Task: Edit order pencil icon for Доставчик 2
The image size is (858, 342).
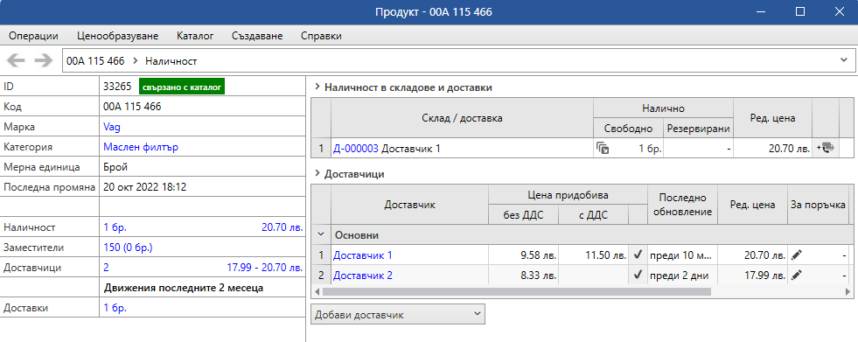Action: 797,276
